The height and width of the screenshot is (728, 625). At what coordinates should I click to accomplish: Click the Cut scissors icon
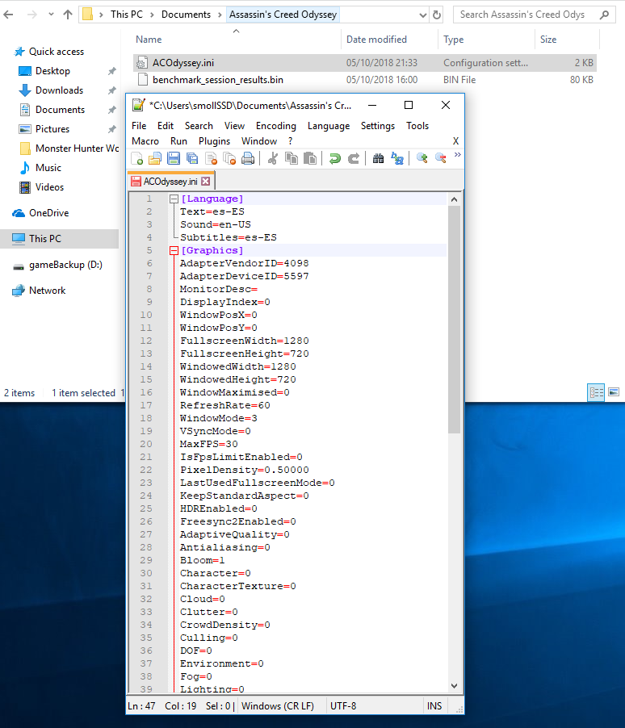coord(273,159)
